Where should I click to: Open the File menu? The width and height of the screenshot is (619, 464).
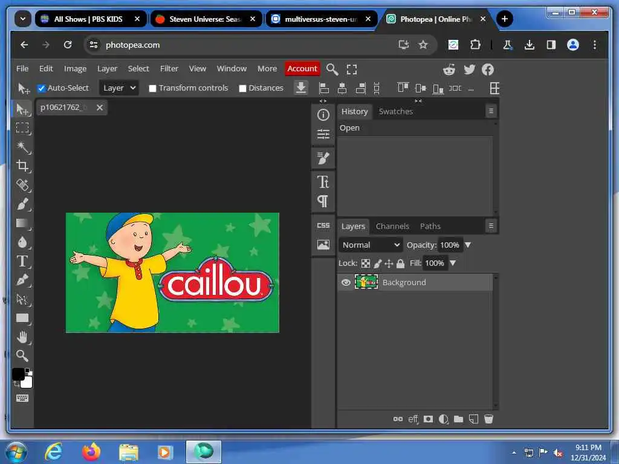[22, 69]
